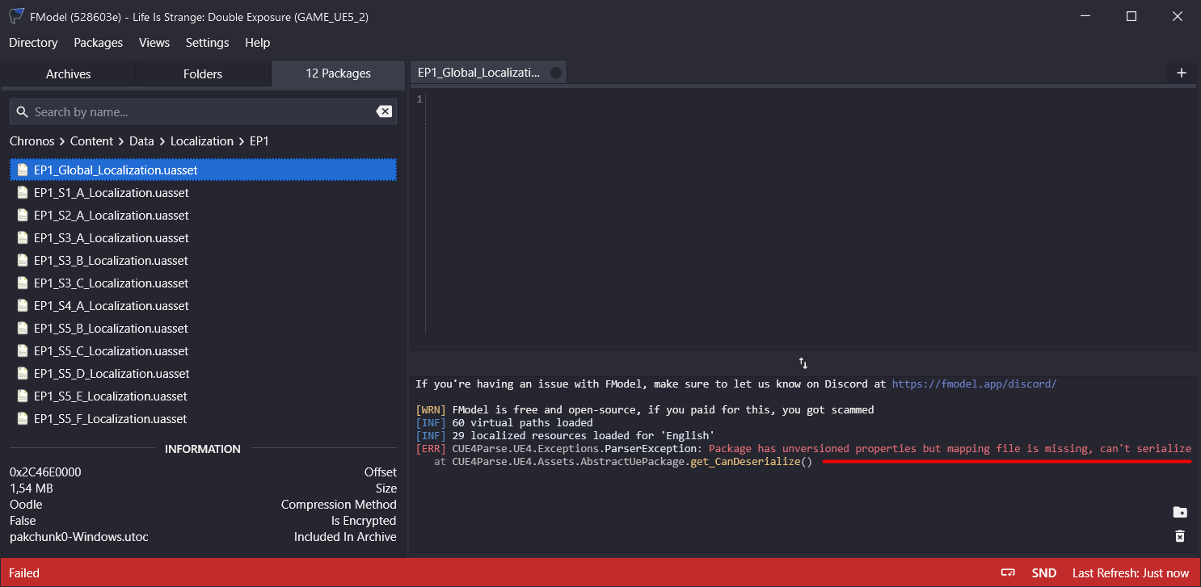Click the SND status bar indicator
Screen dimensions: 1201x587
pos(1044,573)
